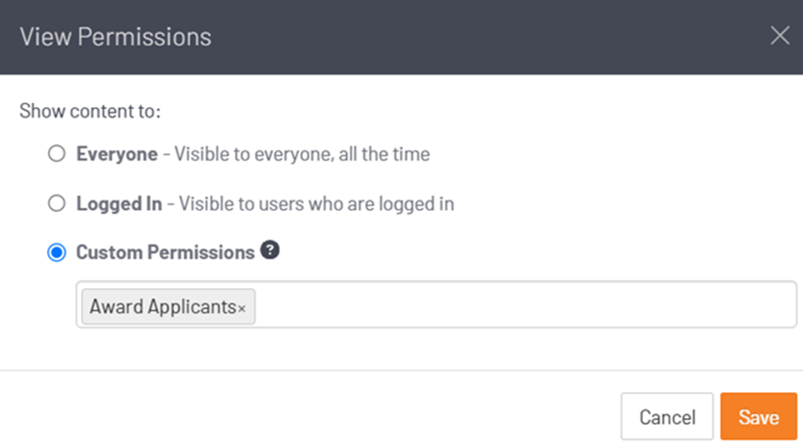
Task: Select the Custom Permissions radio button
Action: tap(56, 253)
